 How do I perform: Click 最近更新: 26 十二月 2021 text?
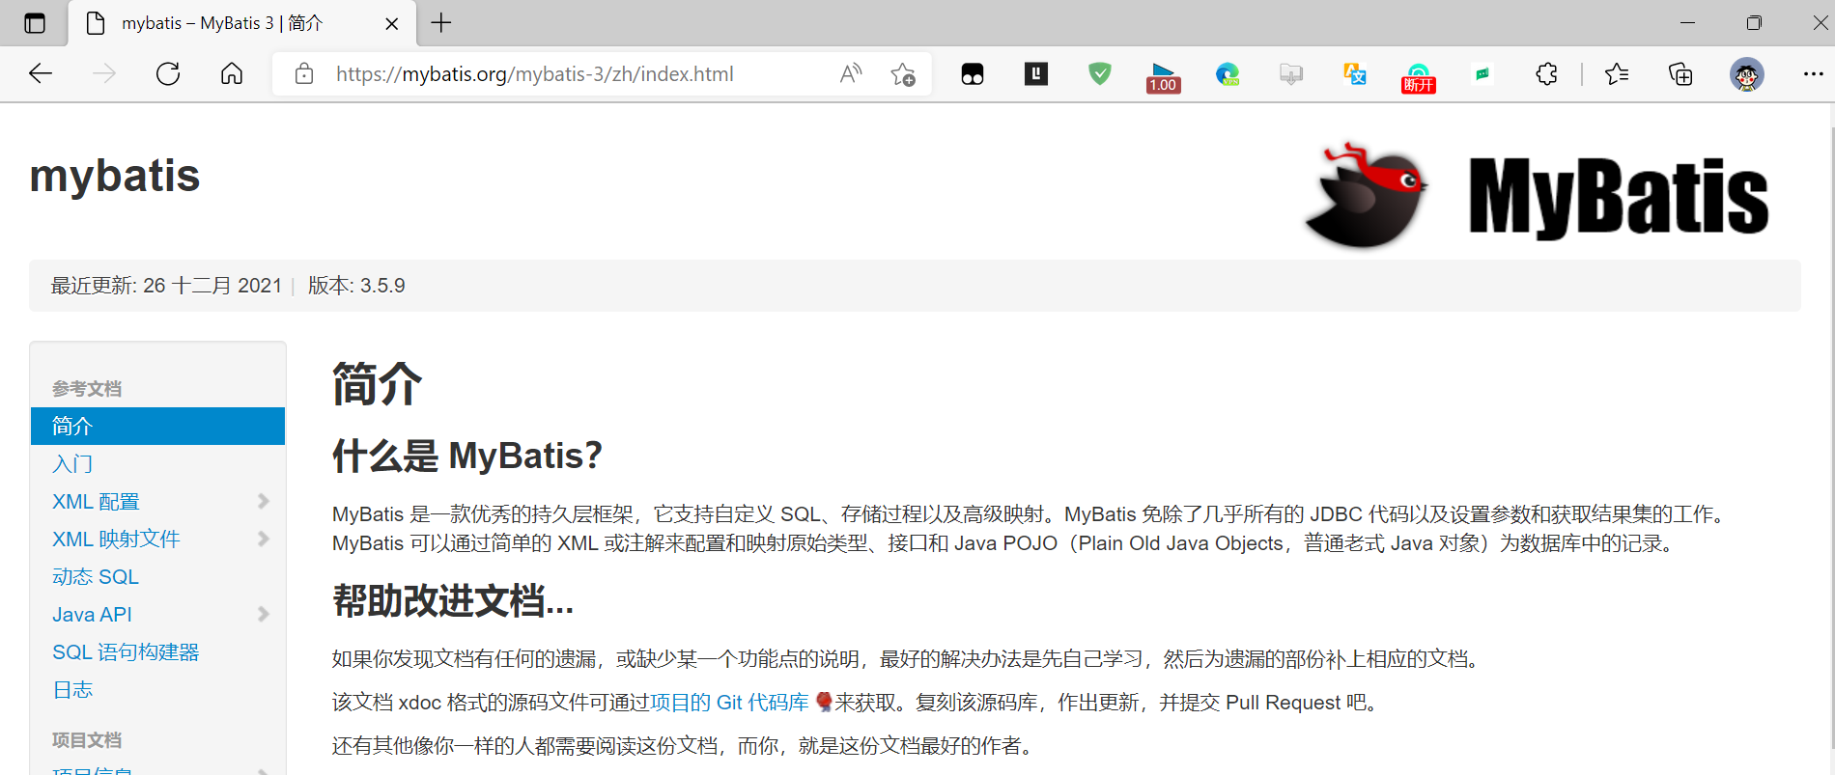pos(166,286)
